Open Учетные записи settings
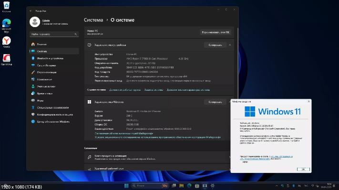Viewport: 339px width, 190px height. (x=54, y=86)
